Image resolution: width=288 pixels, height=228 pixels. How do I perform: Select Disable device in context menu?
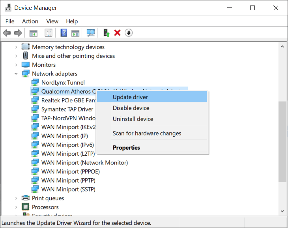pos(131,108)
